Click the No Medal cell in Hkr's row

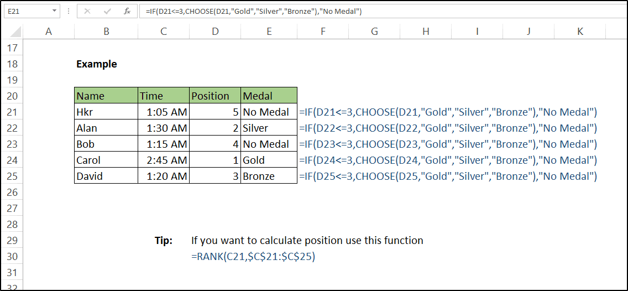coord(269,112)
